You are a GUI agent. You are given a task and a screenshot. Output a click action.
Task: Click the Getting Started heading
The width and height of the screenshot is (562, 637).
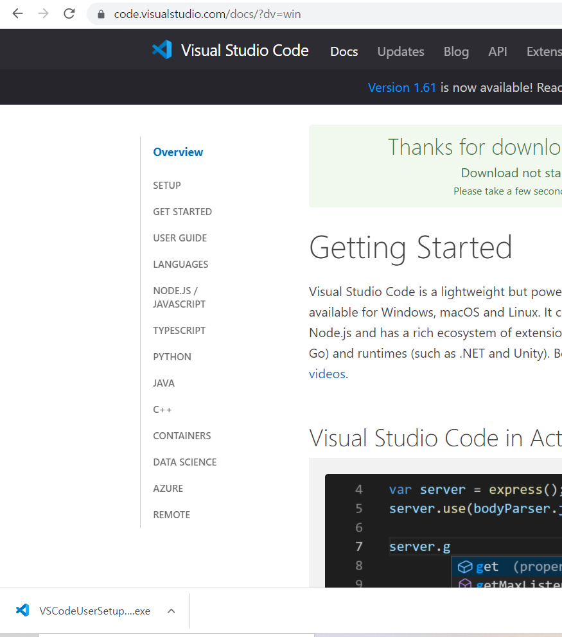(410, 247)
